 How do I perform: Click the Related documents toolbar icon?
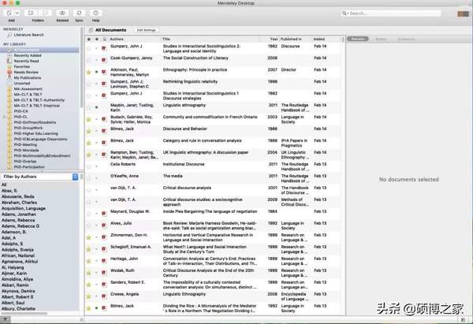coord(62,13)
